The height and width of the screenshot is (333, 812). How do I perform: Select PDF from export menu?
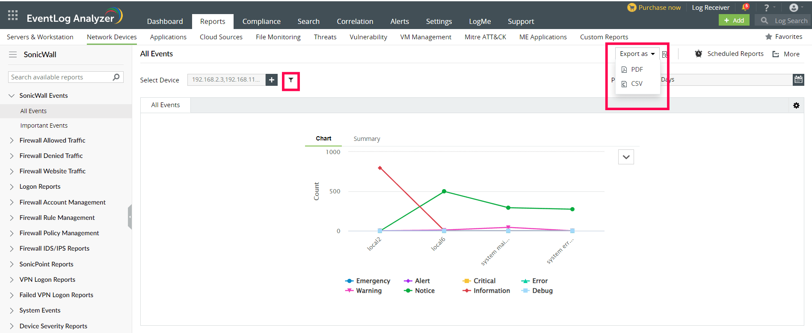tap(637, 70)
